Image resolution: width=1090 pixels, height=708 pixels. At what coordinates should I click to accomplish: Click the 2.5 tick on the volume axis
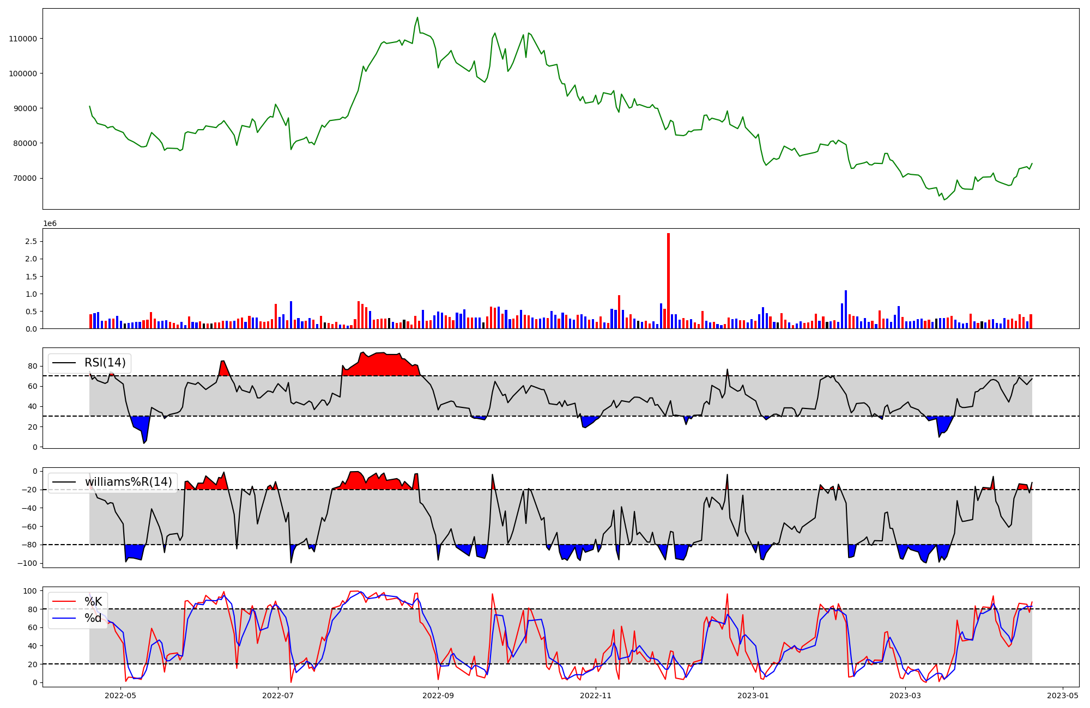pos(31,241)
